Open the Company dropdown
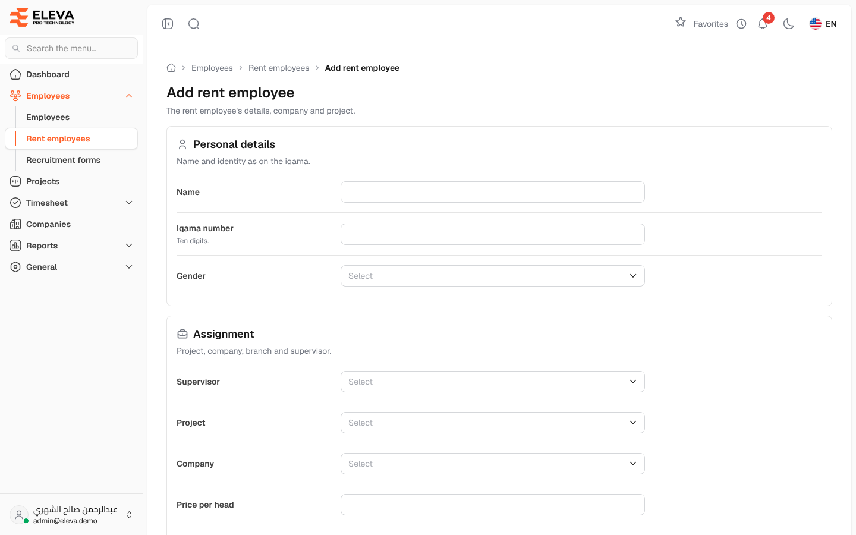The height and width of the screenshot is (535, 856). click(493, 464)
